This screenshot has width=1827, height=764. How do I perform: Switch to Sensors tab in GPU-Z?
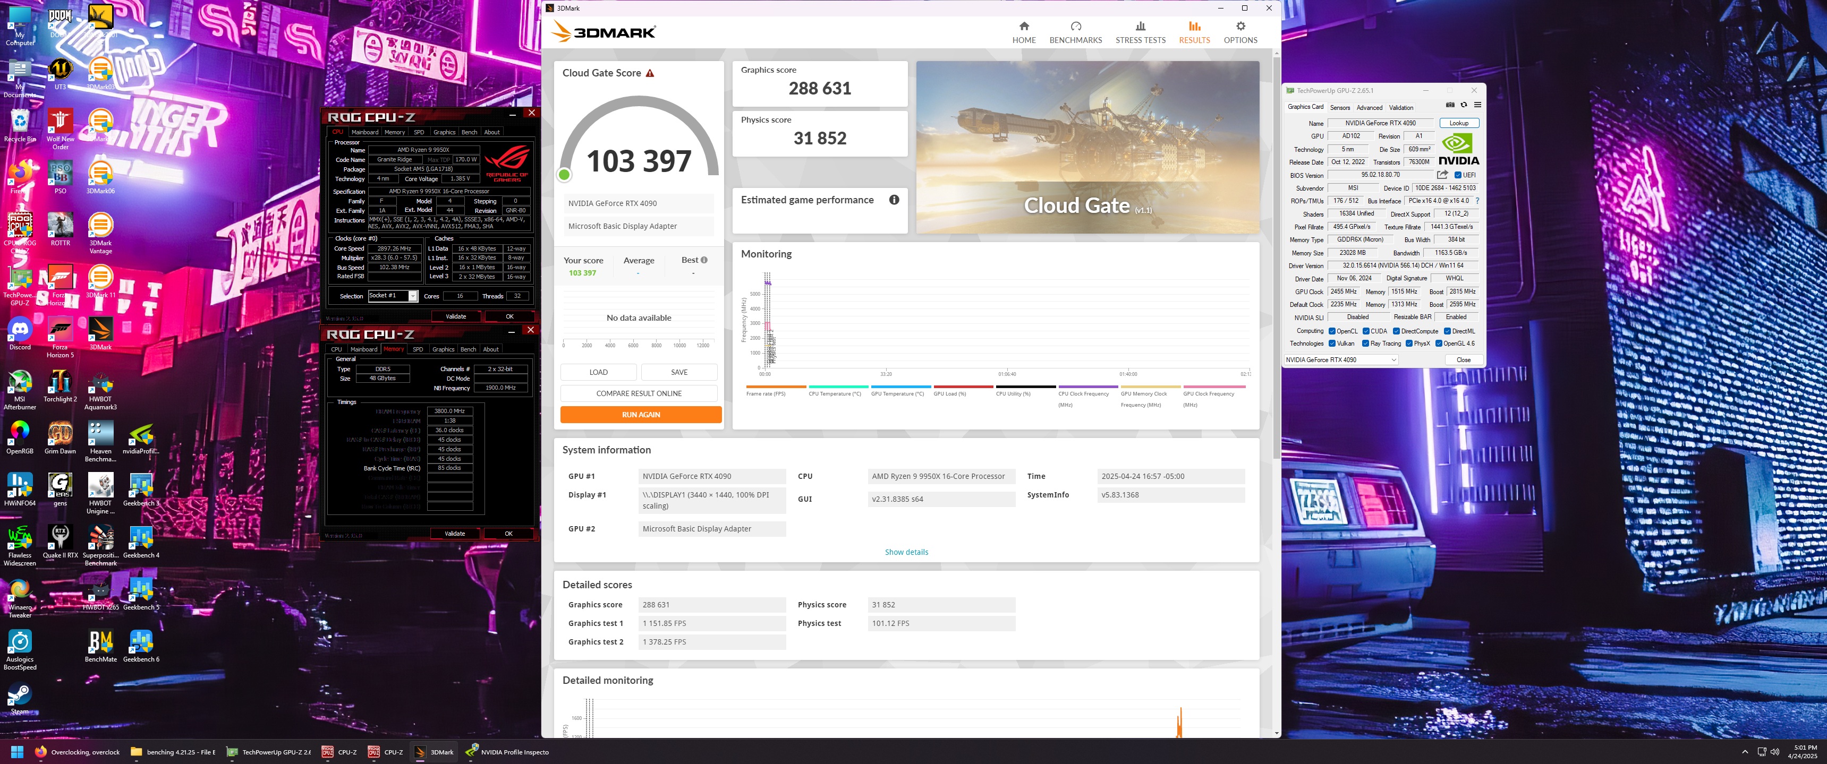[x=1340, y=108]
